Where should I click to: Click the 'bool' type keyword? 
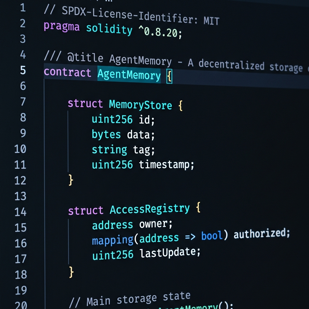coord(212,235)
